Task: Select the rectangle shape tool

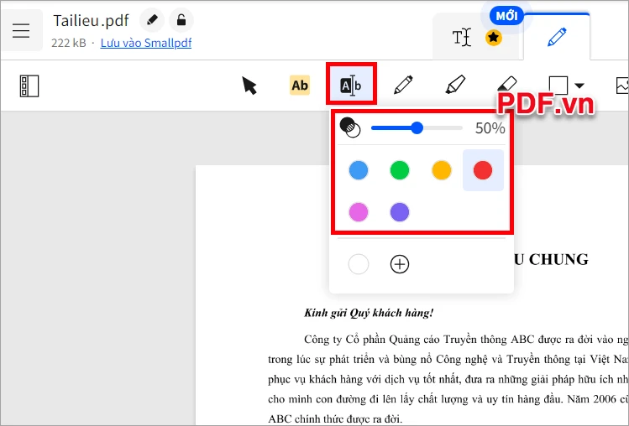Action: tap(558, 85)
